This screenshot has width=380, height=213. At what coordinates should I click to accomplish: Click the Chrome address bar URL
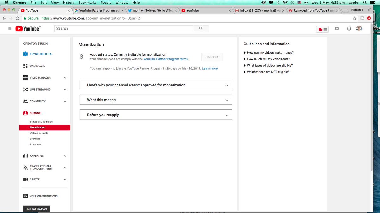point(91,18)
